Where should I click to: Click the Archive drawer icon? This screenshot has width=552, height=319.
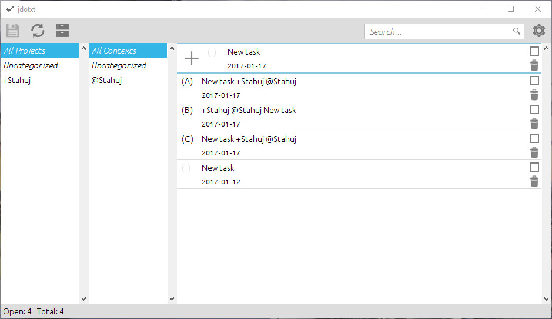62,31
